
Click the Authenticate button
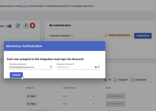[143, 36]
